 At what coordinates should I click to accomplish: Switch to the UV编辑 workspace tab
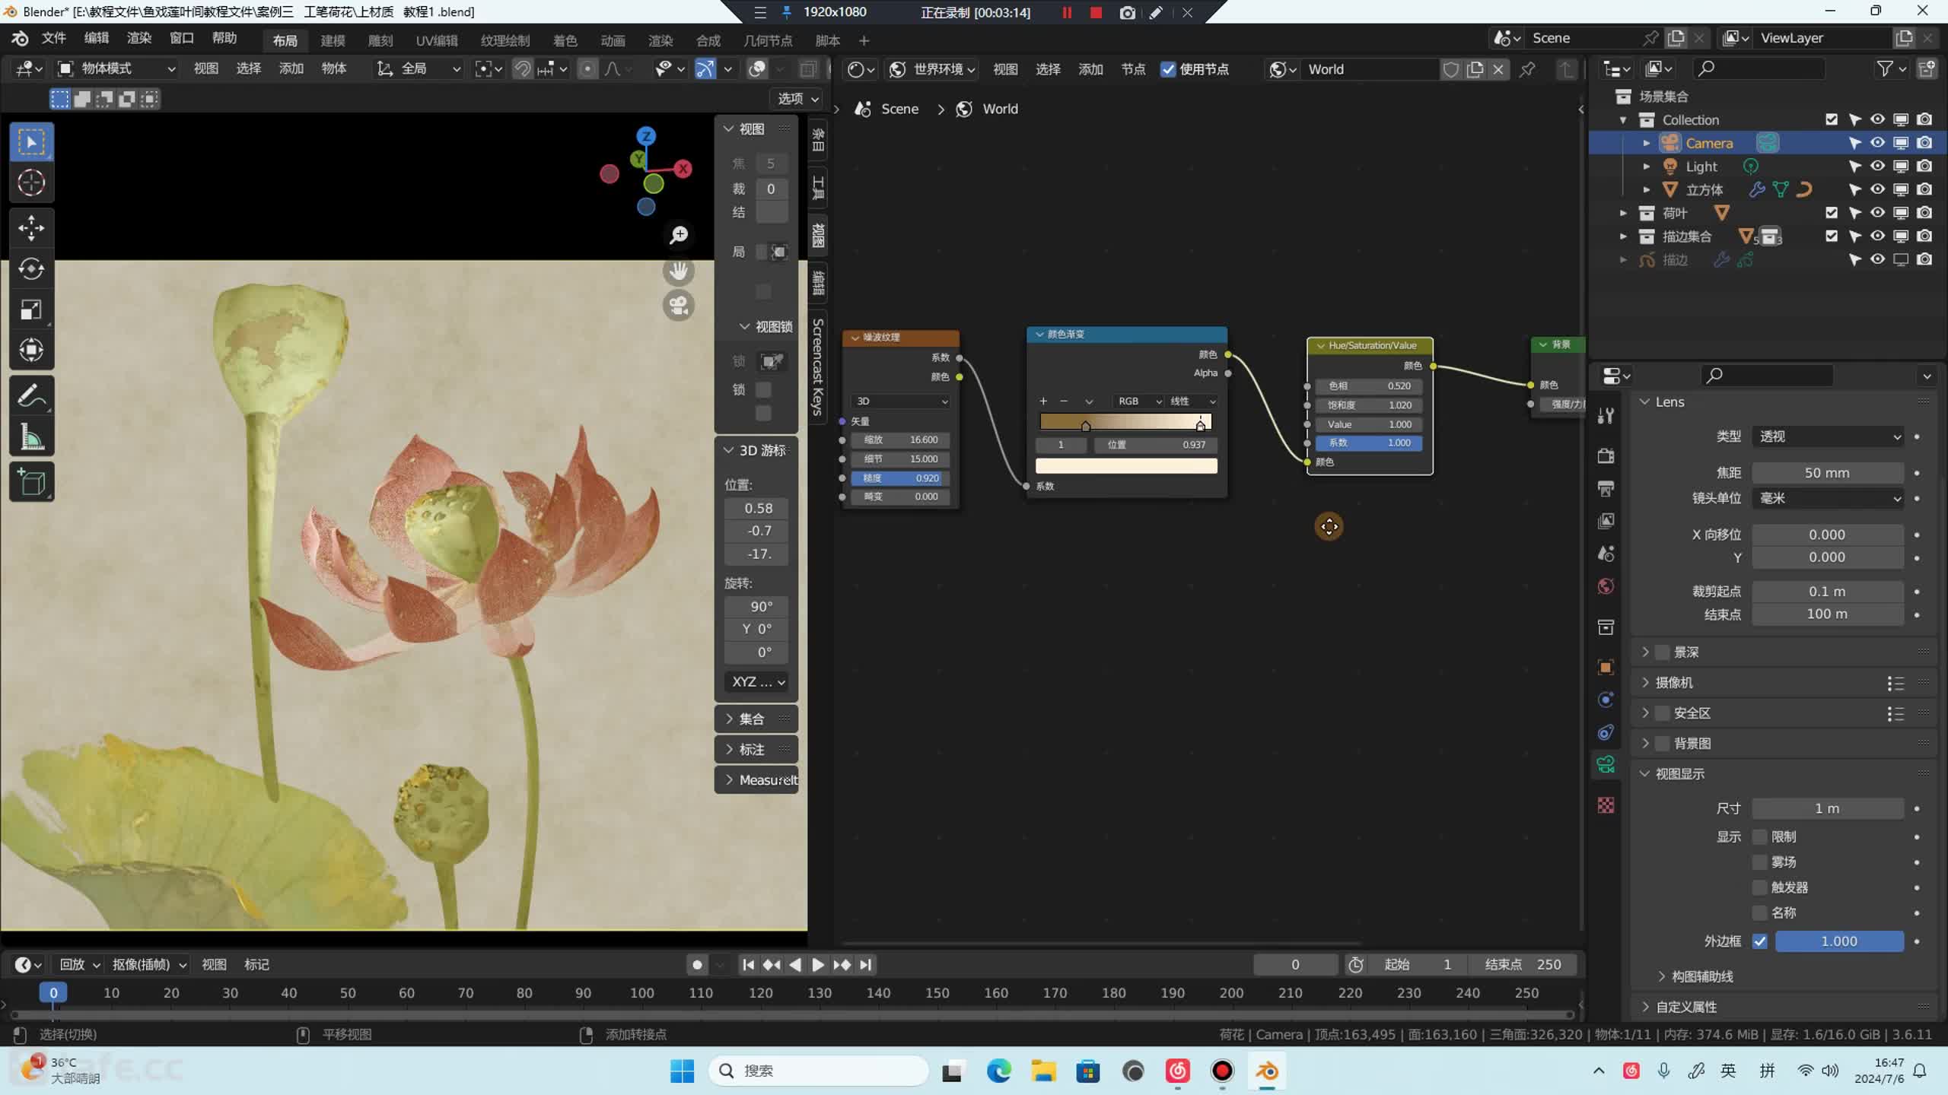(437, 40)
